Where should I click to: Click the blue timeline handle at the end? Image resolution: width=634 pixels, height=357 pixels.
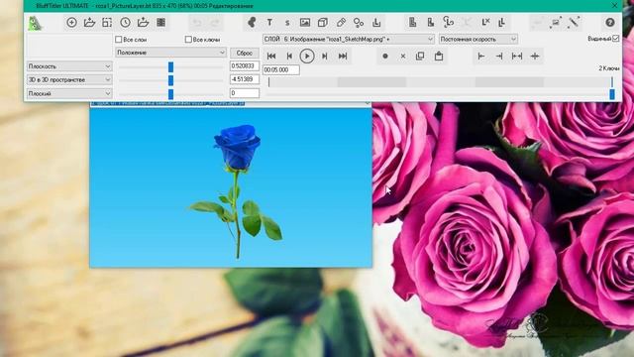pyautogui.click(x=612, y=94)
